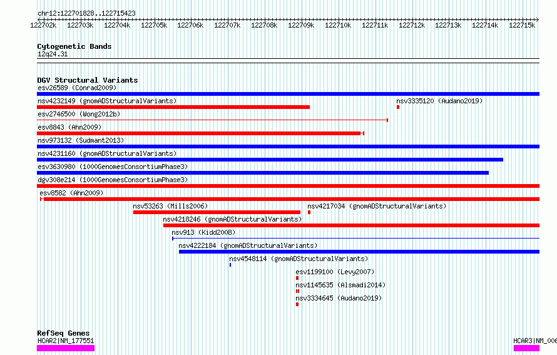Click tiny blue nsv4548114 marker
The width and height of the screenshot is (557, 355).
(230, 265)
